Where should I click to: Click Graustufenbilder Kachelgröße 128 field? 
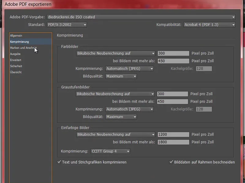204,109
